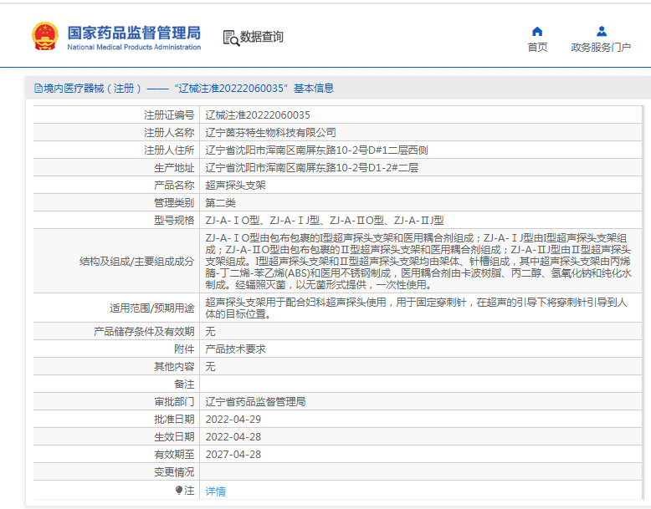The height and width of the screenshot is (509, 651).
Task: Click the approval date 2022-04-29
Action: (x=233, y=419)
